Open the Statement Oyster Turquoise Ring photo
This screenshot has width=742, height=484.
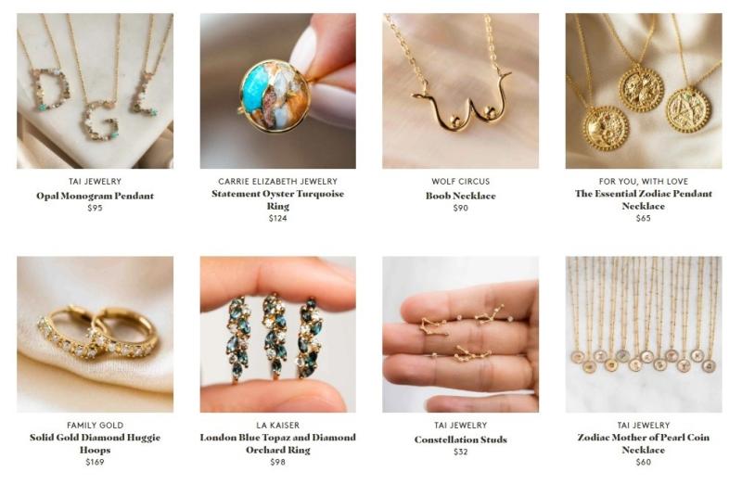[x=277, y=91]
